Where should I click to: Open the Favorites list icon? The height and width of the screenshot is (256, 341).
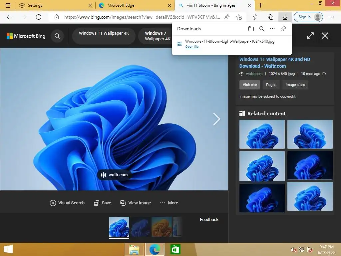(x=256, y=17)
